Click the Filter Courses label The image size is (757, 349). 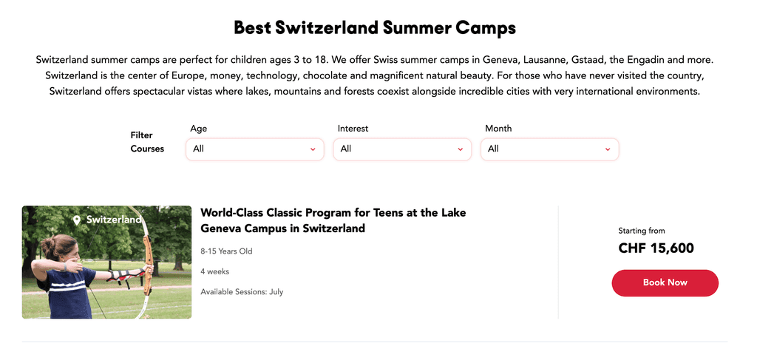tap(147, 142)
